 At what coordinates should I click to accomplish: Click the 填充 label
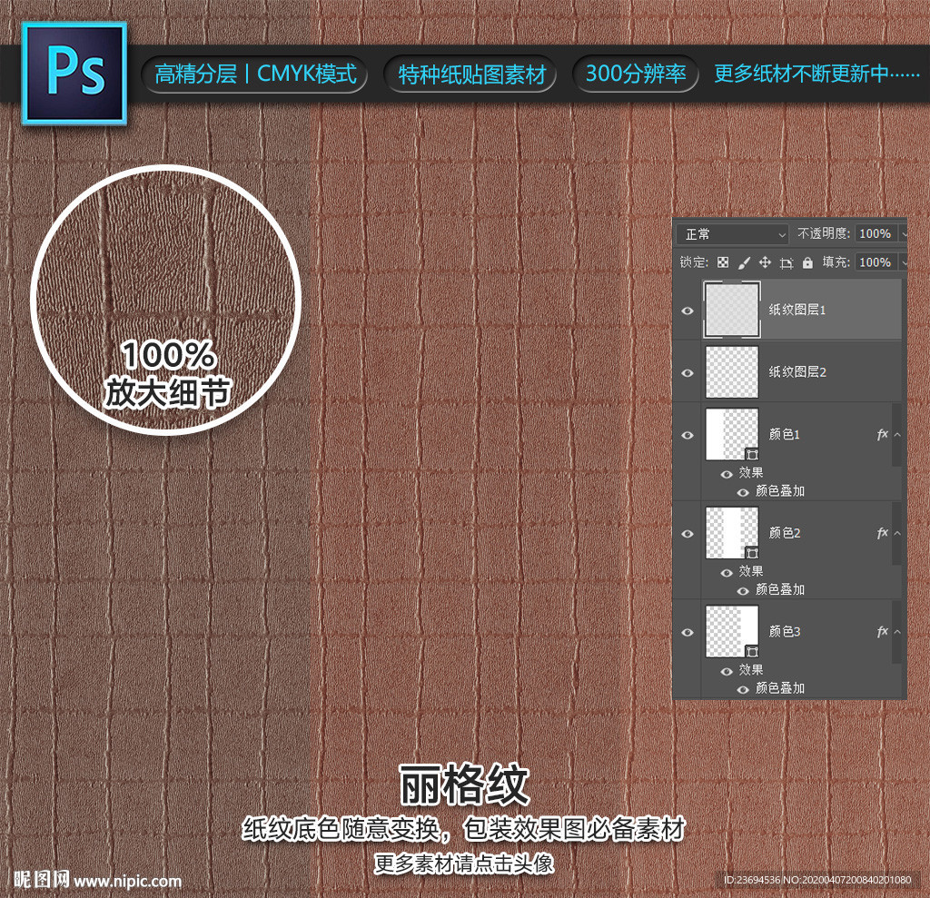(836, 262)
